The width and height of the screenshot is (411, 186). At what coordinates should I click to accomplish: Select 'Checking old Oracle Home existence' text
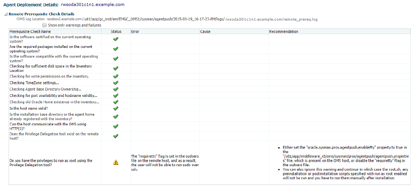54,102
